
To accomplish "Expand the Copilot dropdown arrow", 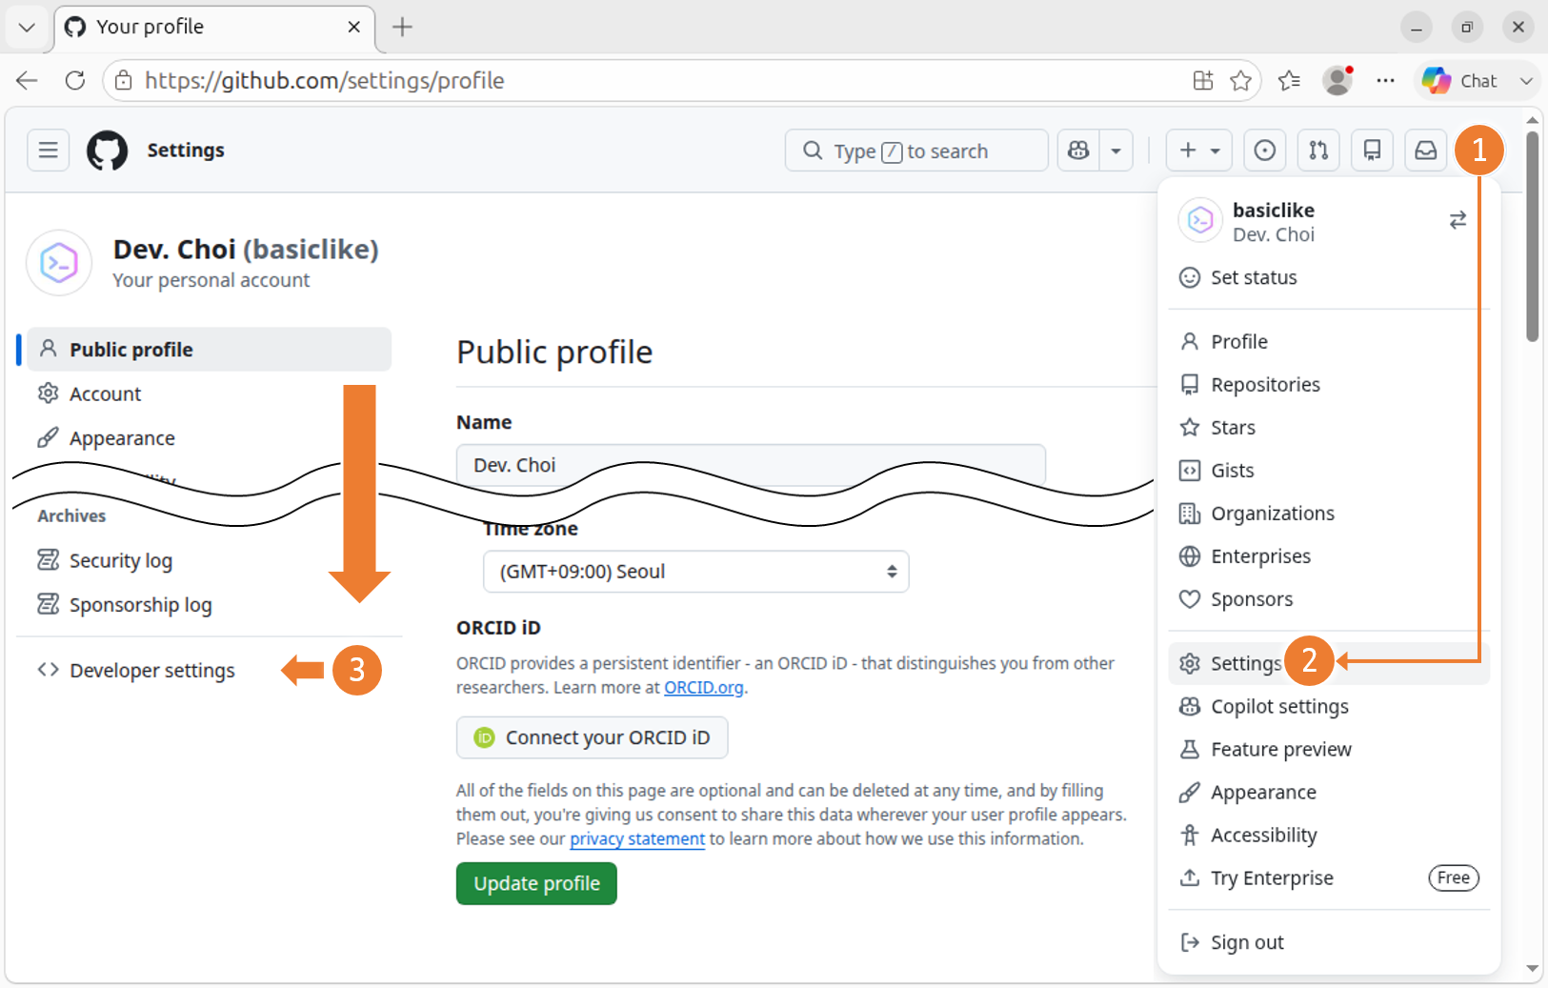I will point(1116,151).
